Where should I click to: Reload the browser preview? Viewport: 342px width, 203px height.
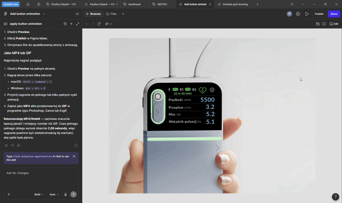coord(99,24)
